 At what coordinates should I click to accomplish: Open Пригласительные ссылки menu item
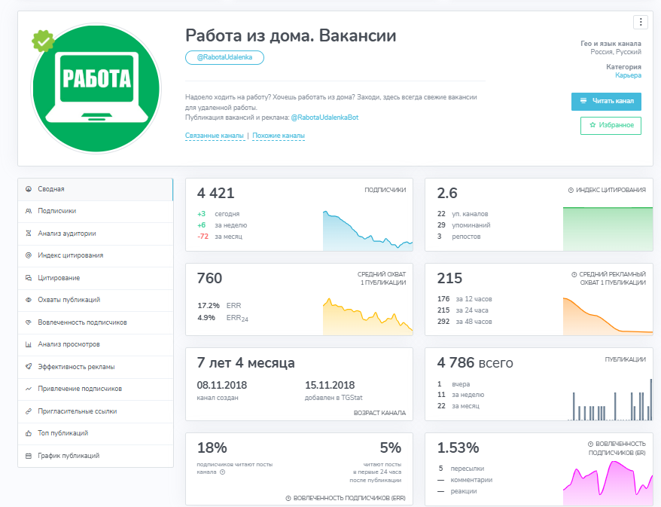(x=96, y=411)
